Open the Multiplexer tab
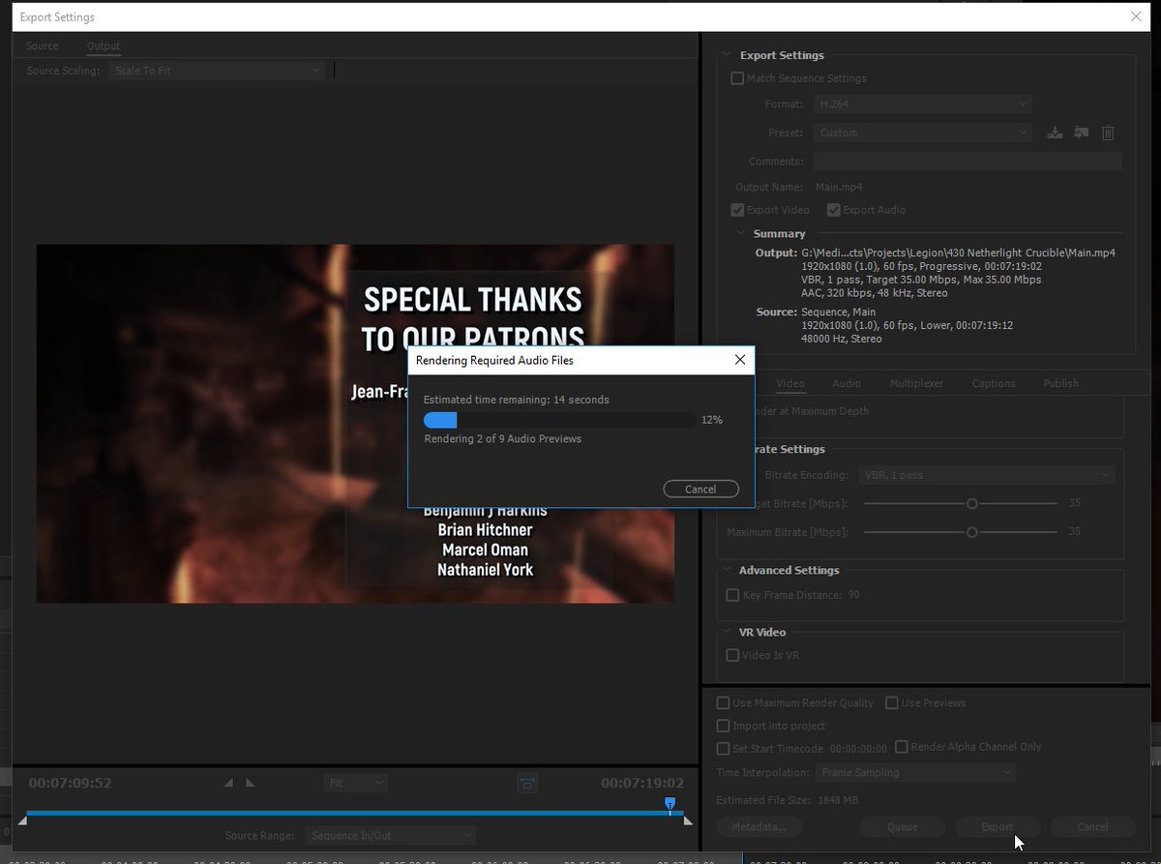1161x864 pixels. 916,383
